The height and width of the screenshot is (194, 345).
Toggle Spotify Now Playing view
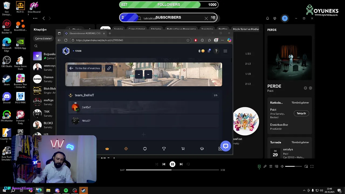point(259,167)
